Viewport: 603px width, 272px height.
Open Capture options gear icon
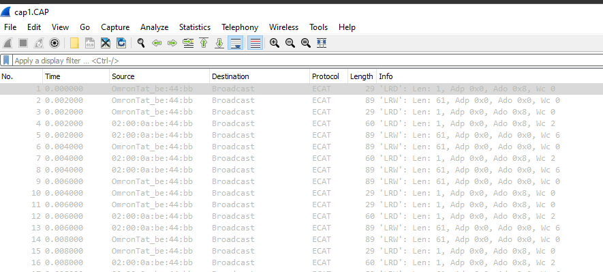pyautogui.click(x=55, y=43)
